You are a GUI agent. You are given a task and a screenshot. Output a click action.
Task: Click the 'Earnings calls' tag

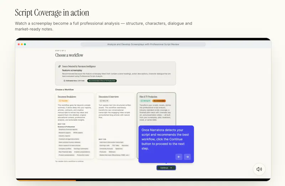pos(104,146)
